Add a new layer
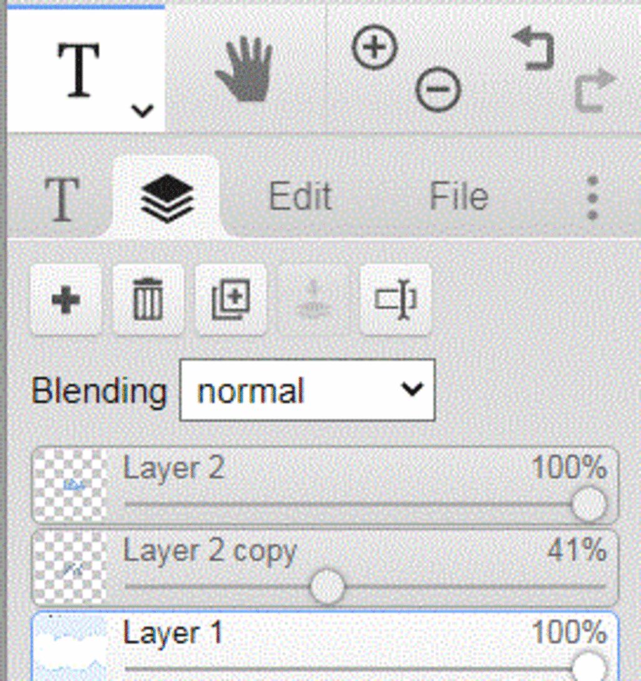 pyautogui.click(x=66, y=300)
